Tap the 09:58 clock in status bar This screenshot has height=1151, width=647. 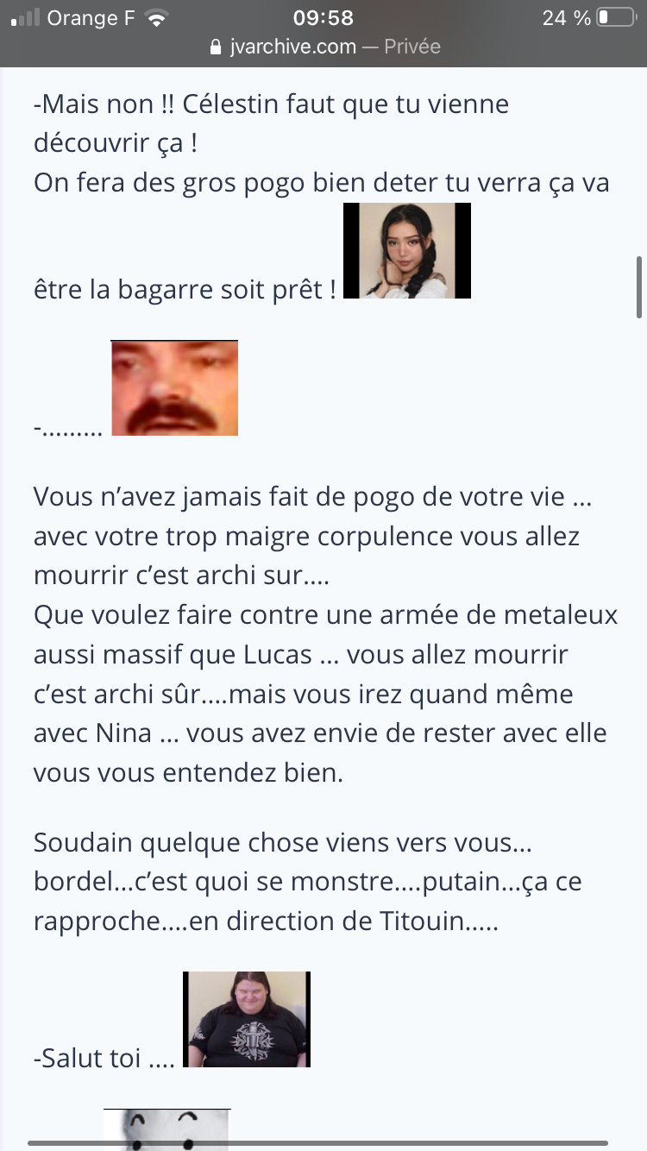(x=323, y=17)
